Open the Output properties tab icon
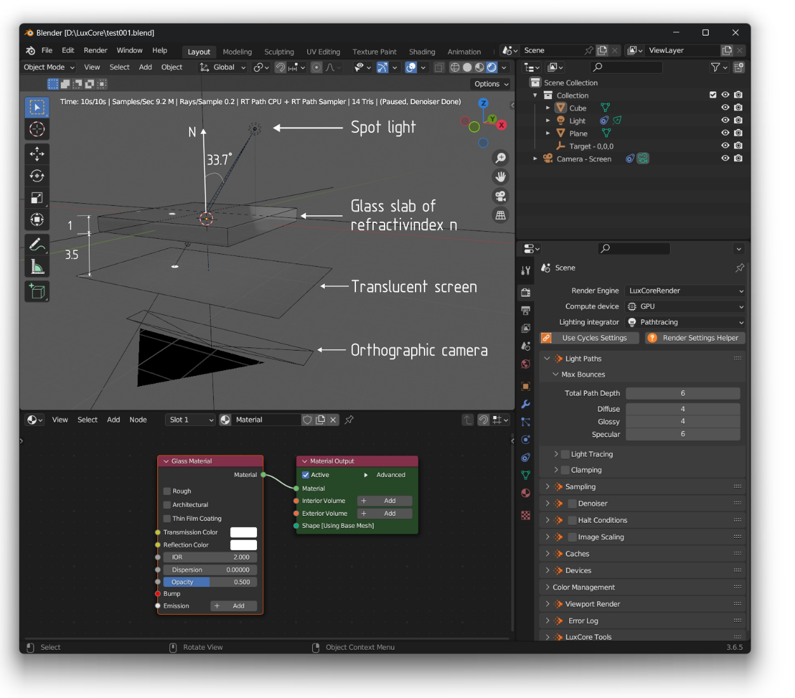The width and height of the screenshot is (795, 698). pos(525,311)
